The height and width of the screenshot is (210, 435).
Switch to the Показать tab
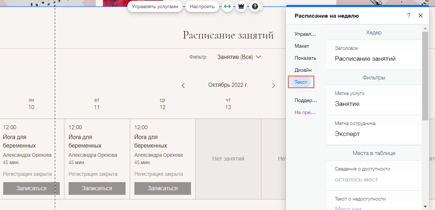click(305, 58)
